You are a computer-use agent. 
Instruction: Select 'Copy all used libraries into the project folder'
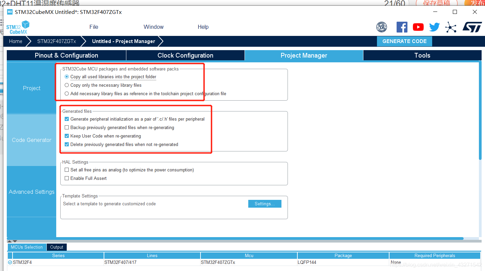coord(67,77)
